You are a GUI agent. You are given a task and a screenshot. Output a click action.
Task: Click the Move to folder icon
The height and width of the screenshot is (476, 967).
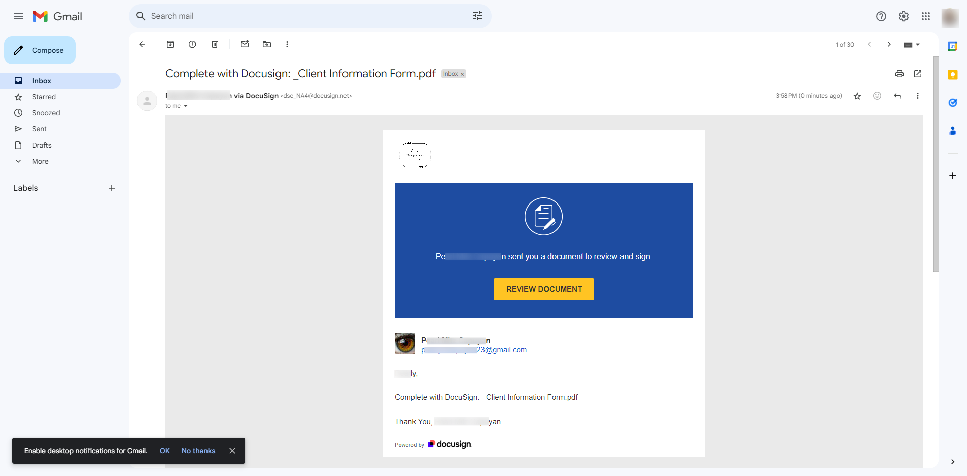267,44
